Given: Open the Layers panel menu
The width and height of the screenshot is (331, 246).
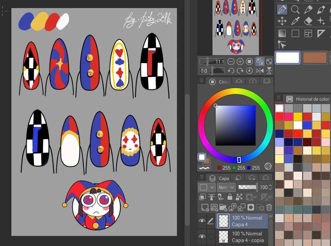Looking at the screenshot, I should [201, 177].
